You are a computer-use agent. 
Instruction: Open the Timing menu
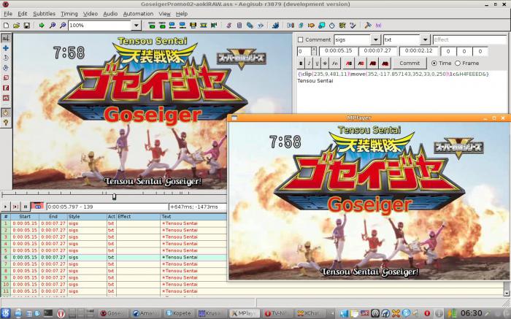point(69,14)
